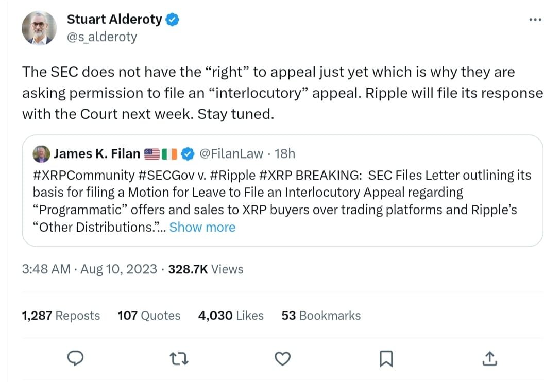
Task: Expand quoted tweet with Show more
Action: tap(202, 227)
